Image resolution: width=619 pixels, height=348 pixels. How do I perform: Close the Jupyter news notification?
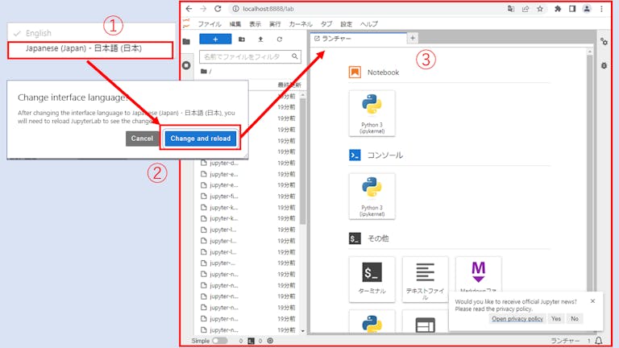592,301
